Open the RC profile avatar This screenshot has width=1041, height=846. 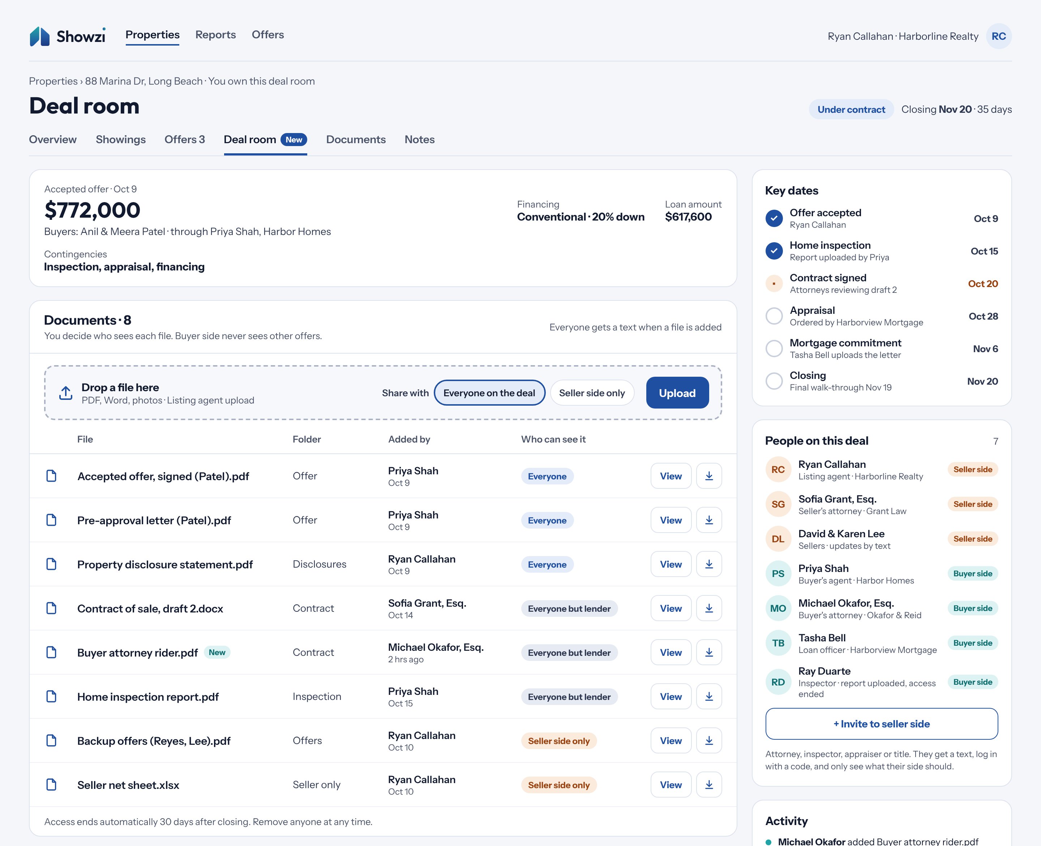pyautogui.click(x=999, y=36)
